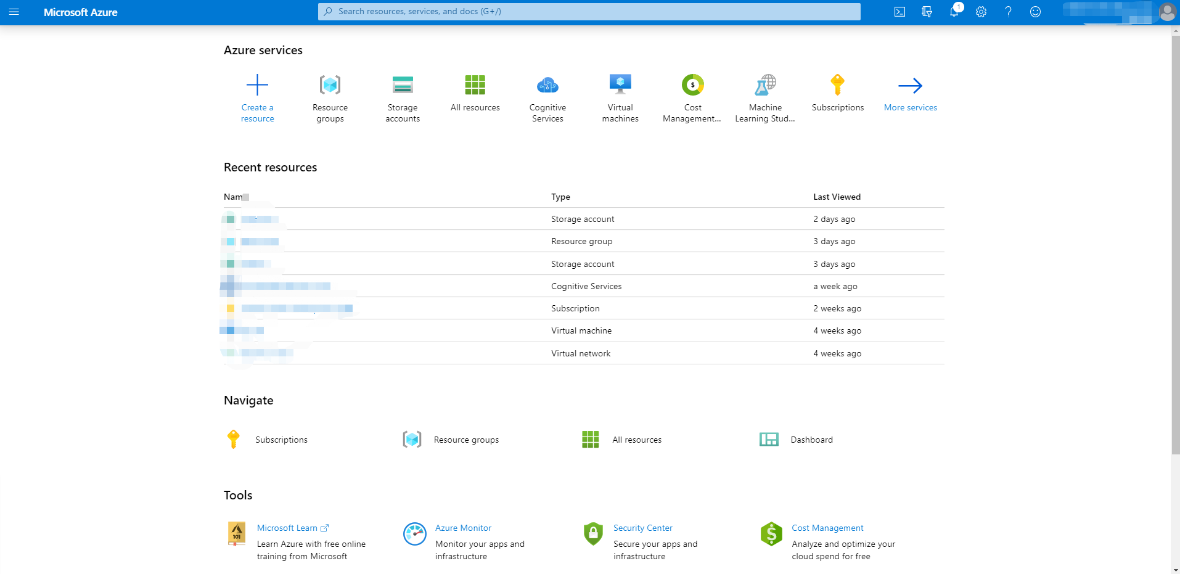Screen dimensions: 1180x574
Task: Show notifications using the bell icon
Action: pyautogui.click(x=954, y=12)
